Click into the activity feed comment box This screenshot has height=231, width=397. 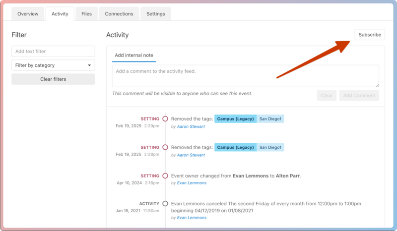[x=245, y=76]
